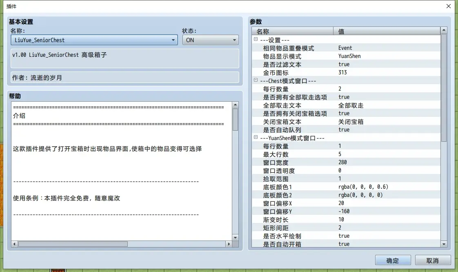Screen dimensions: 458x272
Task: Collapse the ---YuanShen模式窗口--- group
Action: click(256, 137)
